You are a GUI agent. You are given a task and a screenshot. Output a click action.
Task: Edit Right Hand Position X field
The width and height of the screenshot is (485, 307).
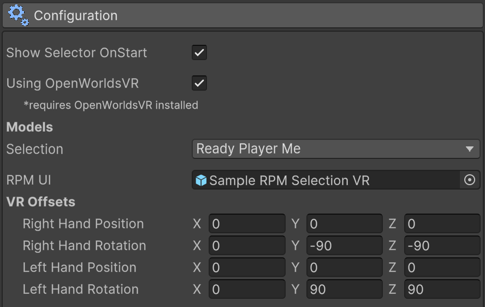pyautogui.click(x=247, y=224)
